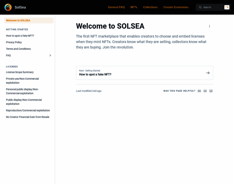Viewport: 234px width, 184px height.
Task: Open the Privacy Policy page
Action: point(14,42)
